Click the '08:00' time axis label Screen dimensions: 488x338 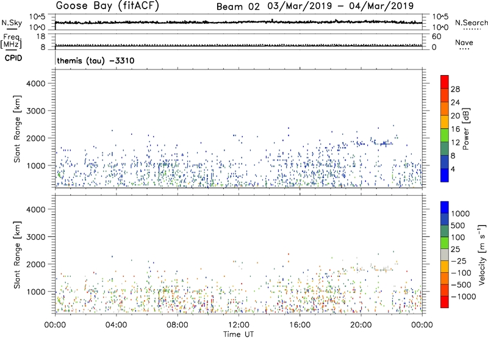[x=178, y=325]
